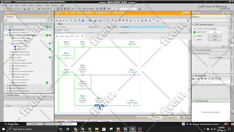Toggle Enable output in run checkbox
Screen dimensions: 234x132
(193, 82)
